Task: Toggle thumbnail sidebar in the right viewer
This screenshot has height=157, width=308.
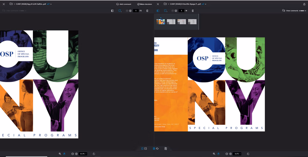Action: [158, 11]
